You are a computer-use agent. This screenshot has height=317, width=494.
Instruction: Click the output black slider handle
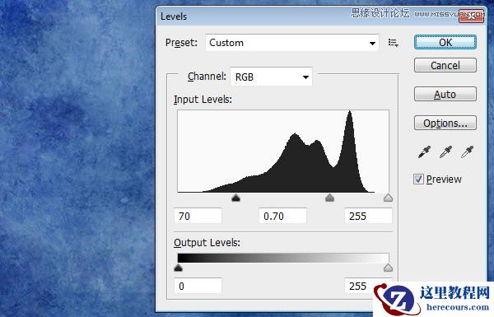click(179, 268)
